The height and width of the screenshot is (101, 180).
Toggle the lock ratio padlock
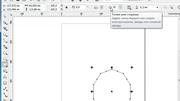(66, 7)
